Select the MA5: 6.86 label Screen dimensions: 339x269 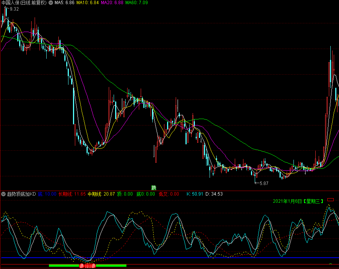pos(64,3)
